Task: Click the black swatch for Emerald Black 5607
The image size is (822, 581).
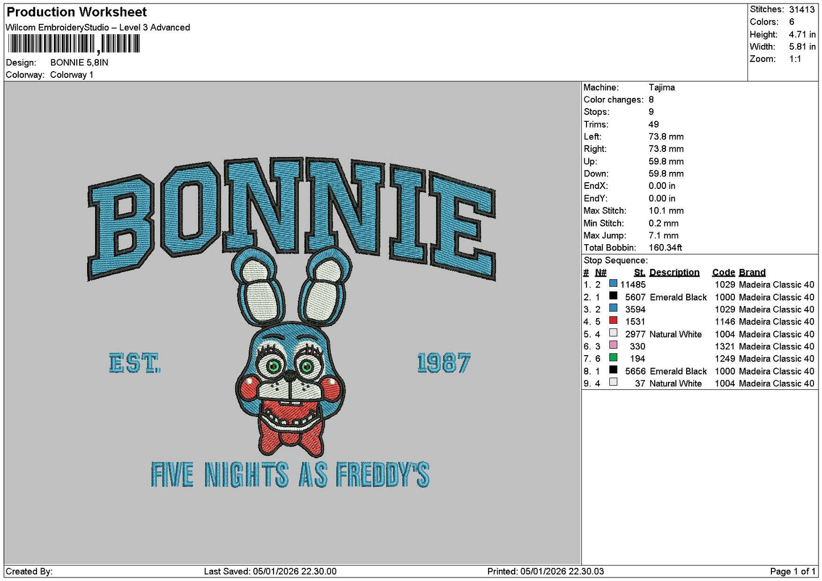Action: click(613, 296)
